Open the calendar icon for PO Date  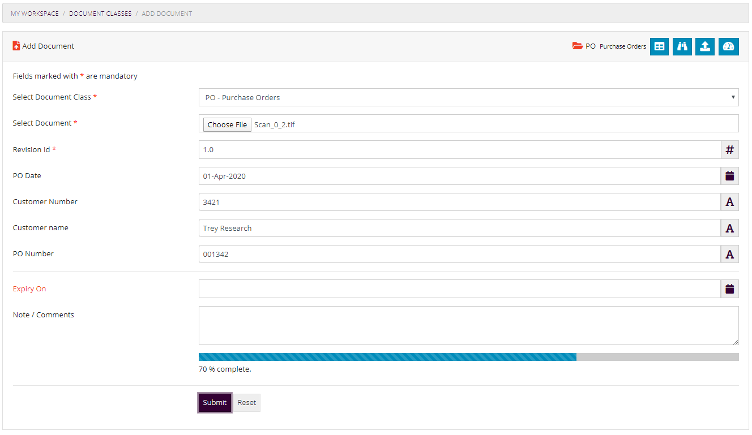[729, 175]
